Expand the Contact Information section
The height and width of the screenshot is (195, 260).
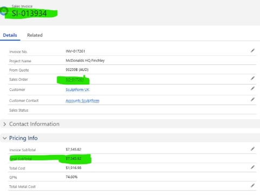coord(5,124)
